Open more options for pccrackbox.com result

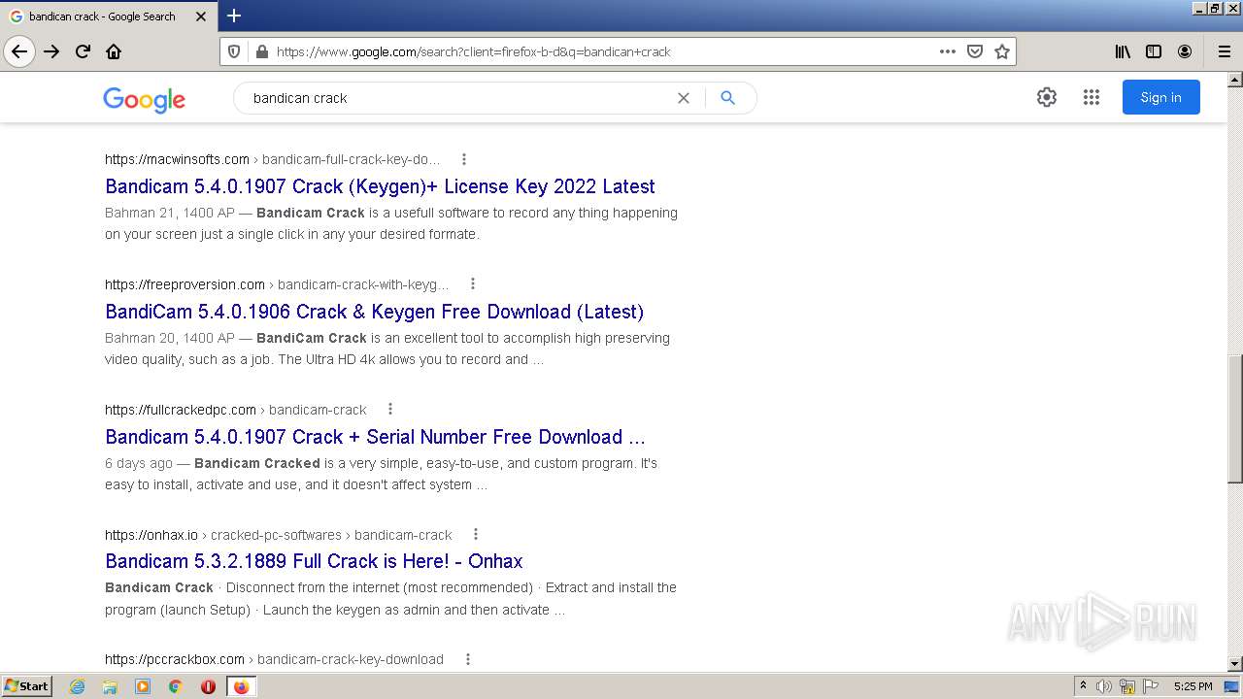467,659
